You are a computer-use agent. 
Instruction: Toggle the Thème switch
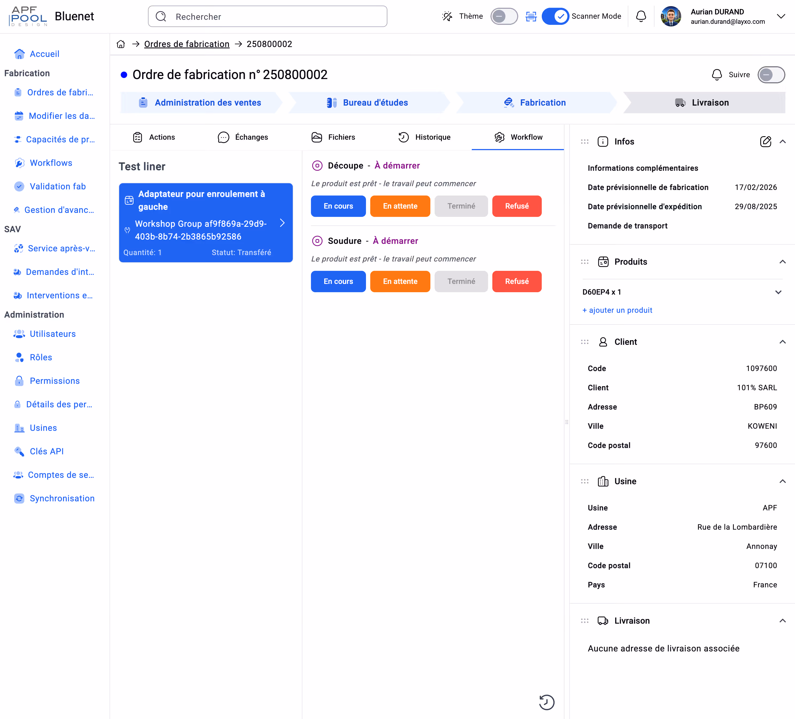pyautogui.click(x=504, y=16)
